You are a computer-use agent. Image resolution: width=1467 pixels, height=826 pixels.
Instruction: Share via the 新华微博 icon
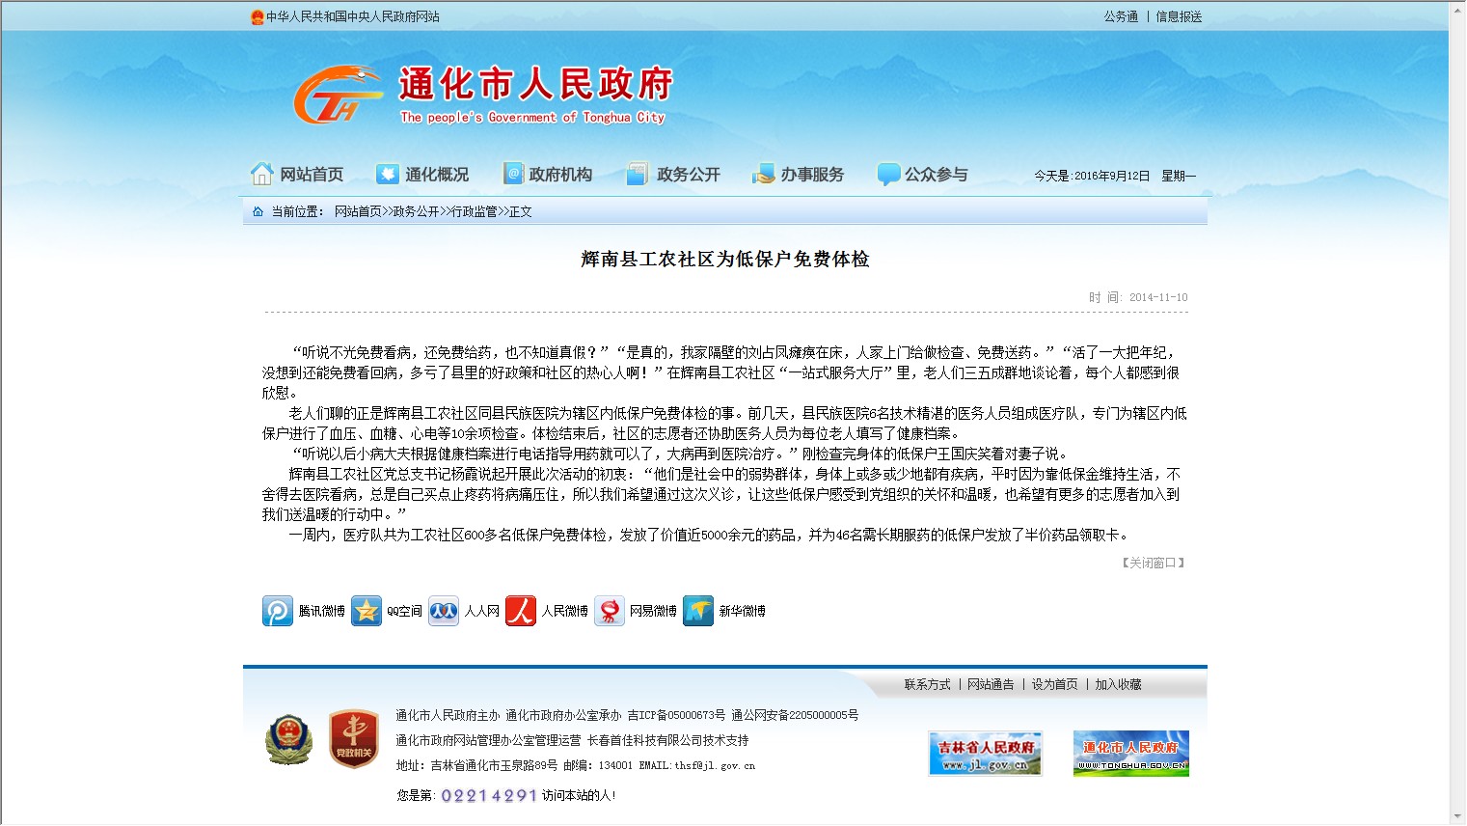698,611
